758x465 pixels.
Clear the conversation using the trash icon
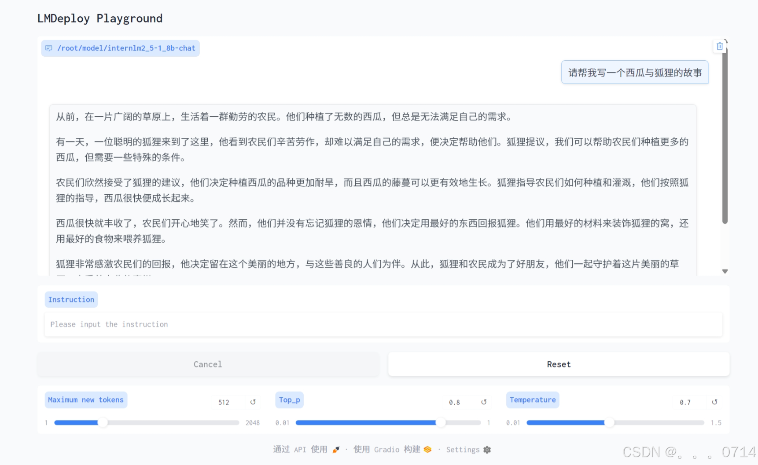pos(719,46)
